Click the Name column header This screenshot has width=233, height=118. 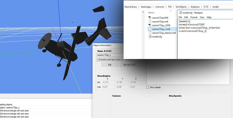click(x=151, y=13)
